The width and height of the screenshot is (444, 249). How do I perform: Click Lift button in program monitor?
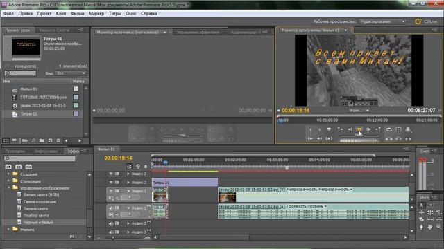(389, 138)
